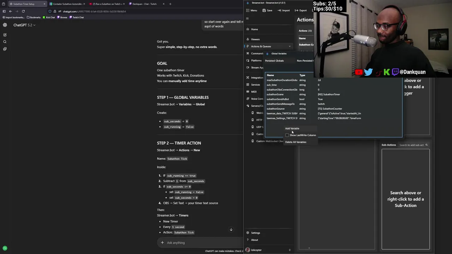Screen dimensions: 452x254
Task: Select the subathonObsConnectionGlobal variable row
Action: (333, 90)
